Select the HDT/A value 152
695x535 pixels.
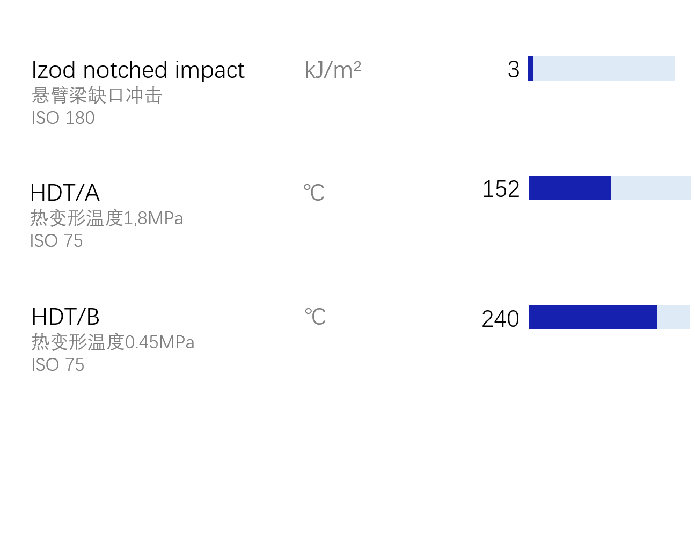pos(501,189)
